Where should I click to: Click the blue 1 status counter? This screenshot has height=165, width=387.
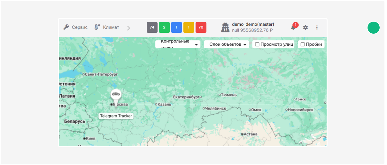click(x=176, y=27)
